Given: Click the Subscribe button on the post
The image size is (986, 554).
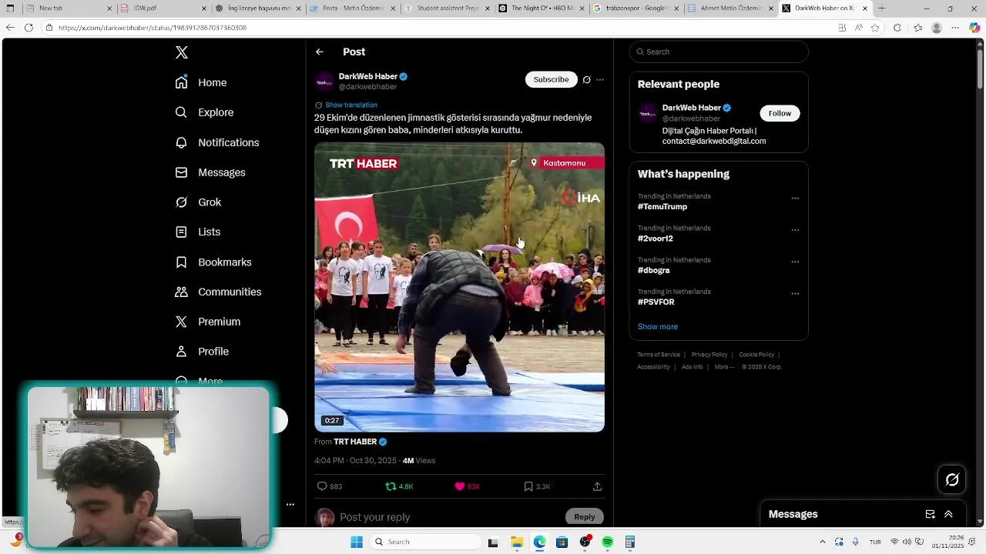Looking at the screenshot, I should (x=551, y=79).
